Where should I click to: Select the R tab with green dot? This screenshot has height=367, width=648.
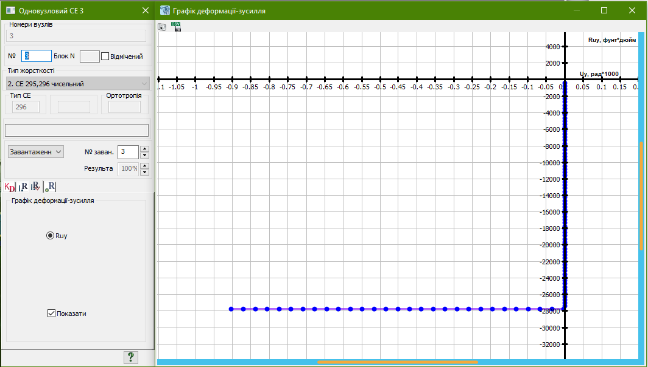(51, 187)
